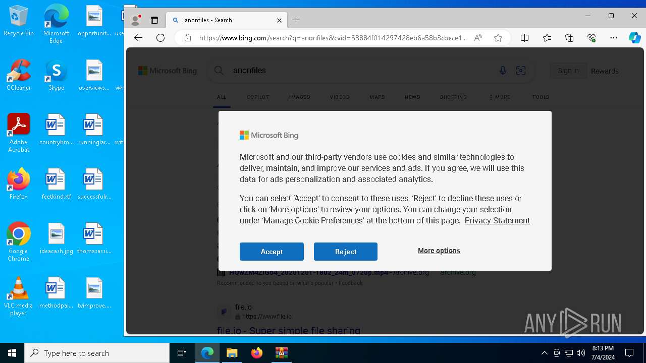Open CCleaner desktop shortcut
The width and height of the screenshot is (646, 363).
(19, 75)
